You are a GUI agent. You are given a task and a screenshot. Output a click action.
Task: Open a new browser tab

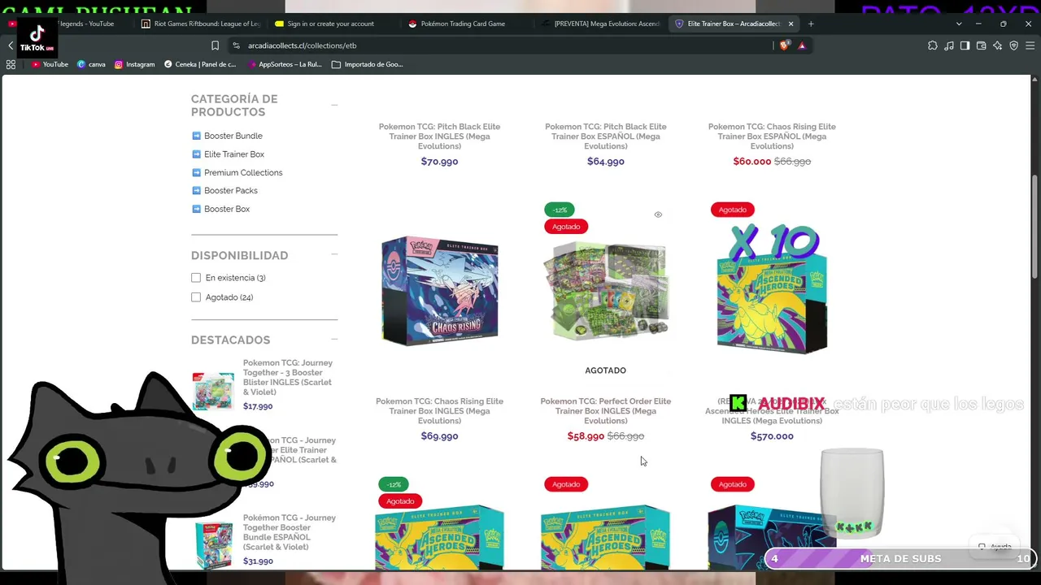[x=811, y=24]
